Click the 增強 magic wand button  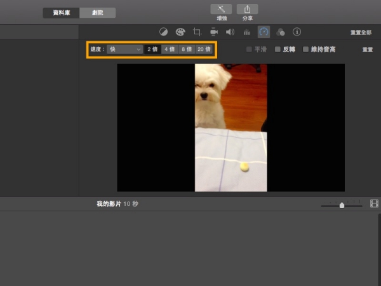pos(221,9)
